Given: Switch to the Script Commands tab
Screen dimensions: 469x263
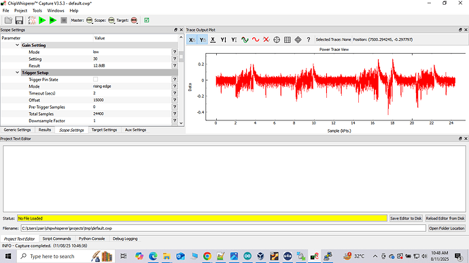Looking at the screenshot, I should (x=56, y=239).
